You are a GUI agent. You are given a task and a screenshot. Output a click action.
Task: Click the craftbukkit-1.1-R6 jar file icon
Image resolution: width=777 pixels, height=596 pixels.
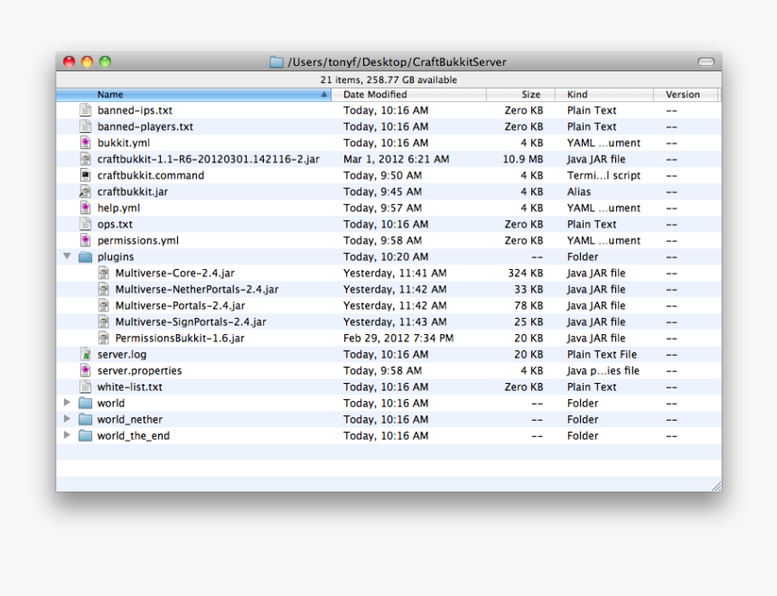pos(85,159)
